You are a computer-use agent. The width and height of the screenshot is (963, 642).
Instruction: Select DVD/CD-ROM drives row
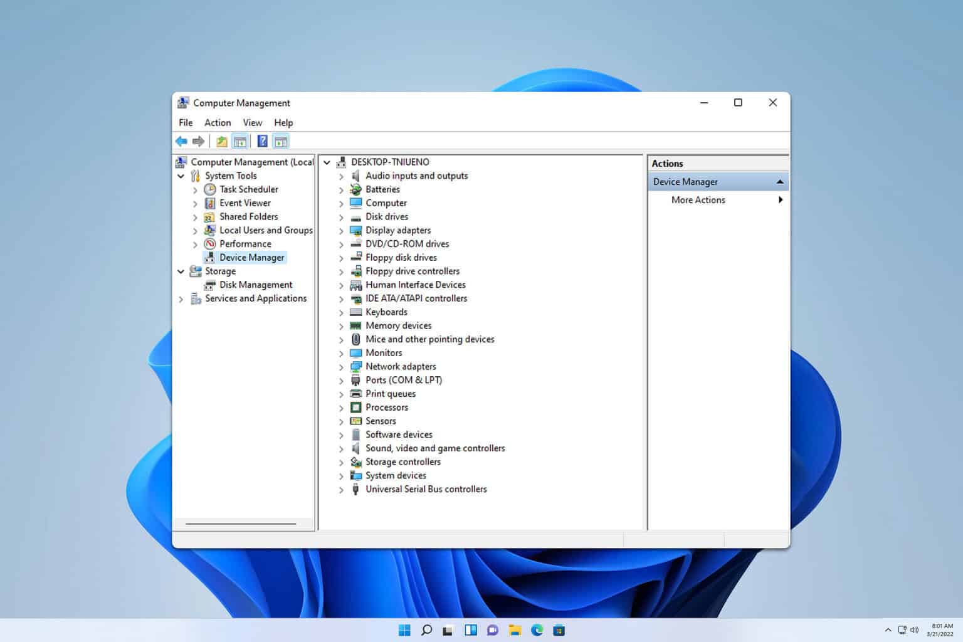tap(408, 244)
